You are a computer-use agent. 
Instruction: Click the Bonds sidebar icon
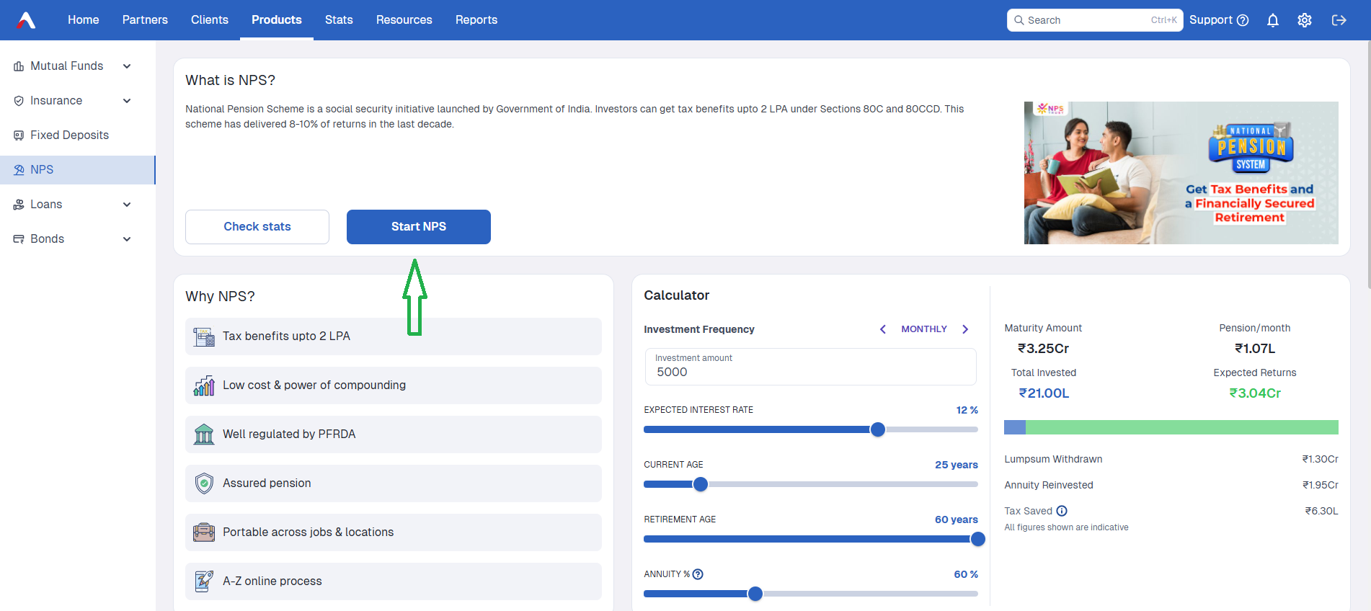[19, 239]
